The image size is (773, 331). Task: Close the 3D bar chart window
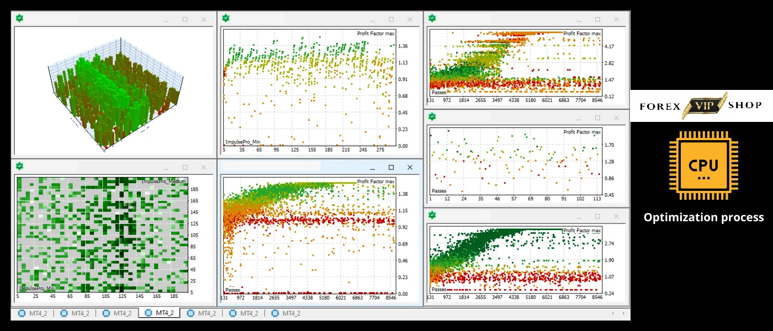204,19
